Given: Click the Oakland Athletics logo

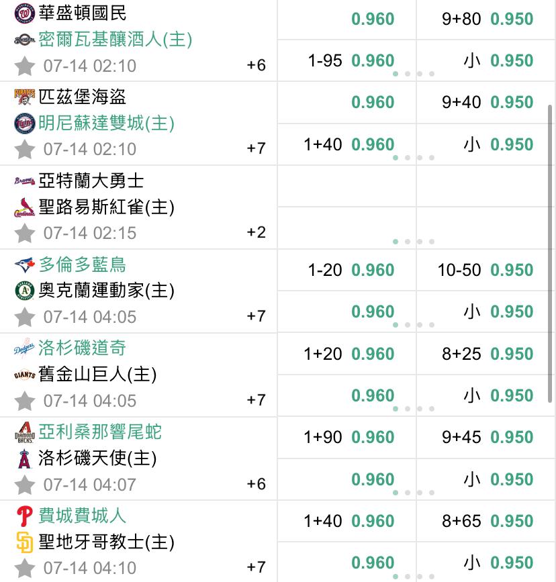Looking at the screenshot, I should tap(25, 291).
